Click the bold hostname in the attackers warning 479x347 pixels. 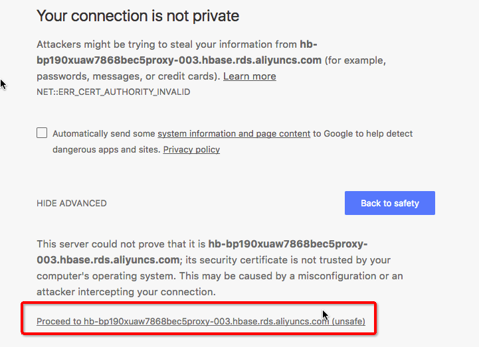pos(179,52)
